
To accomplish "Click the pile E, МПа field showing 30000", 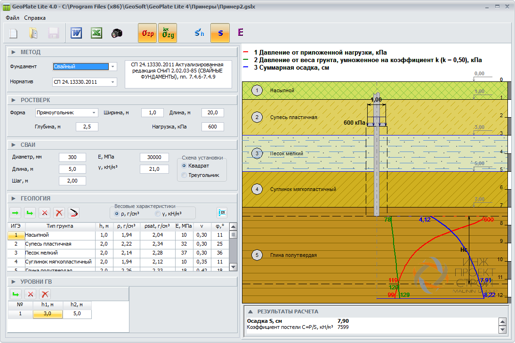I will point(154,157).
